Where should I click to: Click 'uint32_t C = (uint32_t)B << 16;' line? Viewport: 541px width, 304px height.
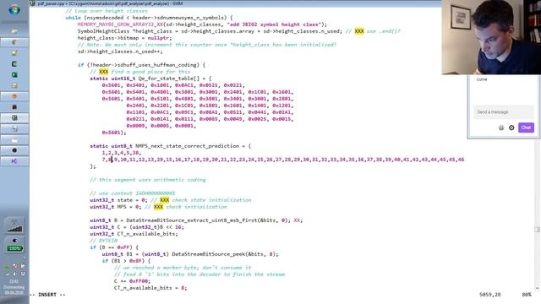click(x=137, y=227)
